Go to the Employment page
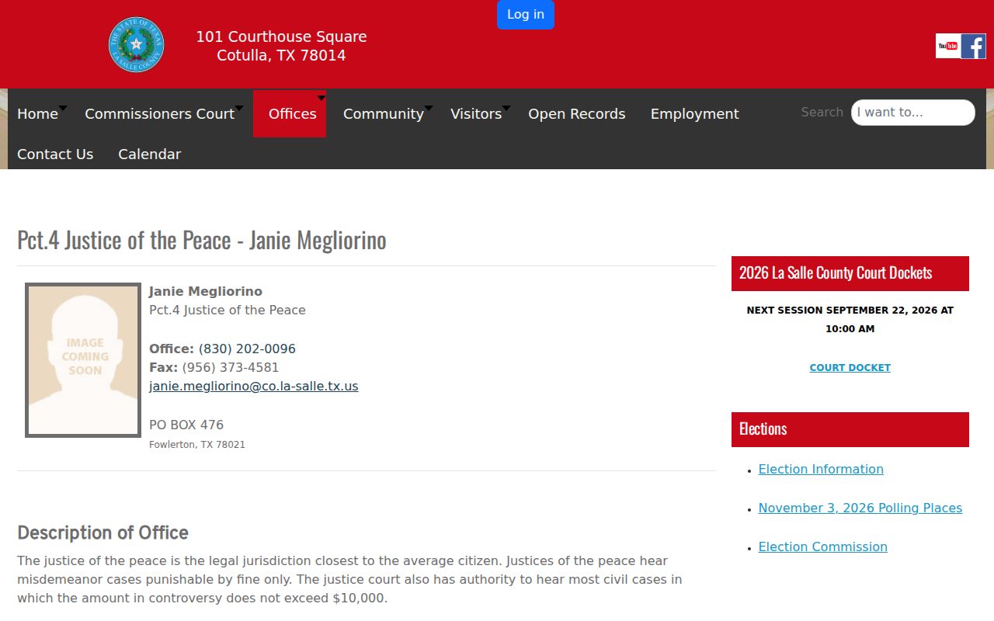 coord(694,114)
